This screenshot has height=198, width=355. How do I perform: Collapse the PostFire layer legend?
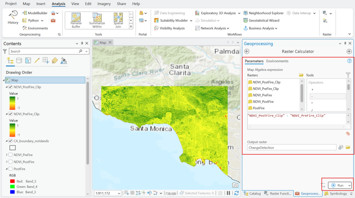click(7, 169)
